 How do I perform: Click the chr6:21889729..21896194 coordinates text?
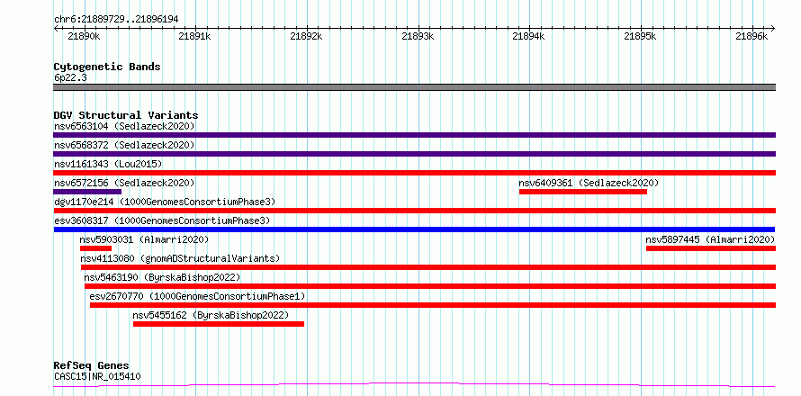[x=116, y=20]
